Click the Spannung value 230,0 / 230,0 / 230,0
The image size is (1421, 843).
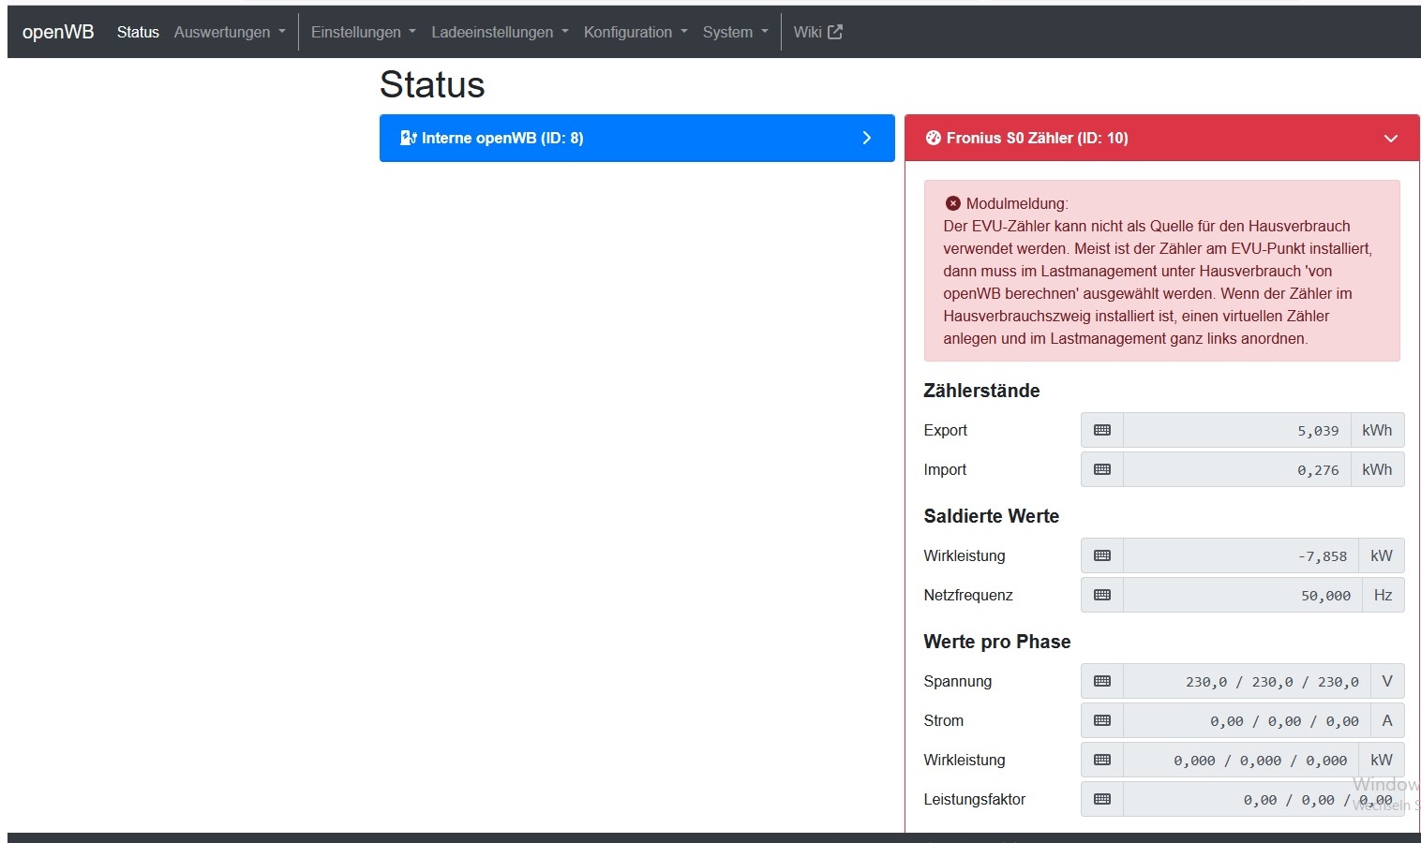click(x=1247, y=681)
